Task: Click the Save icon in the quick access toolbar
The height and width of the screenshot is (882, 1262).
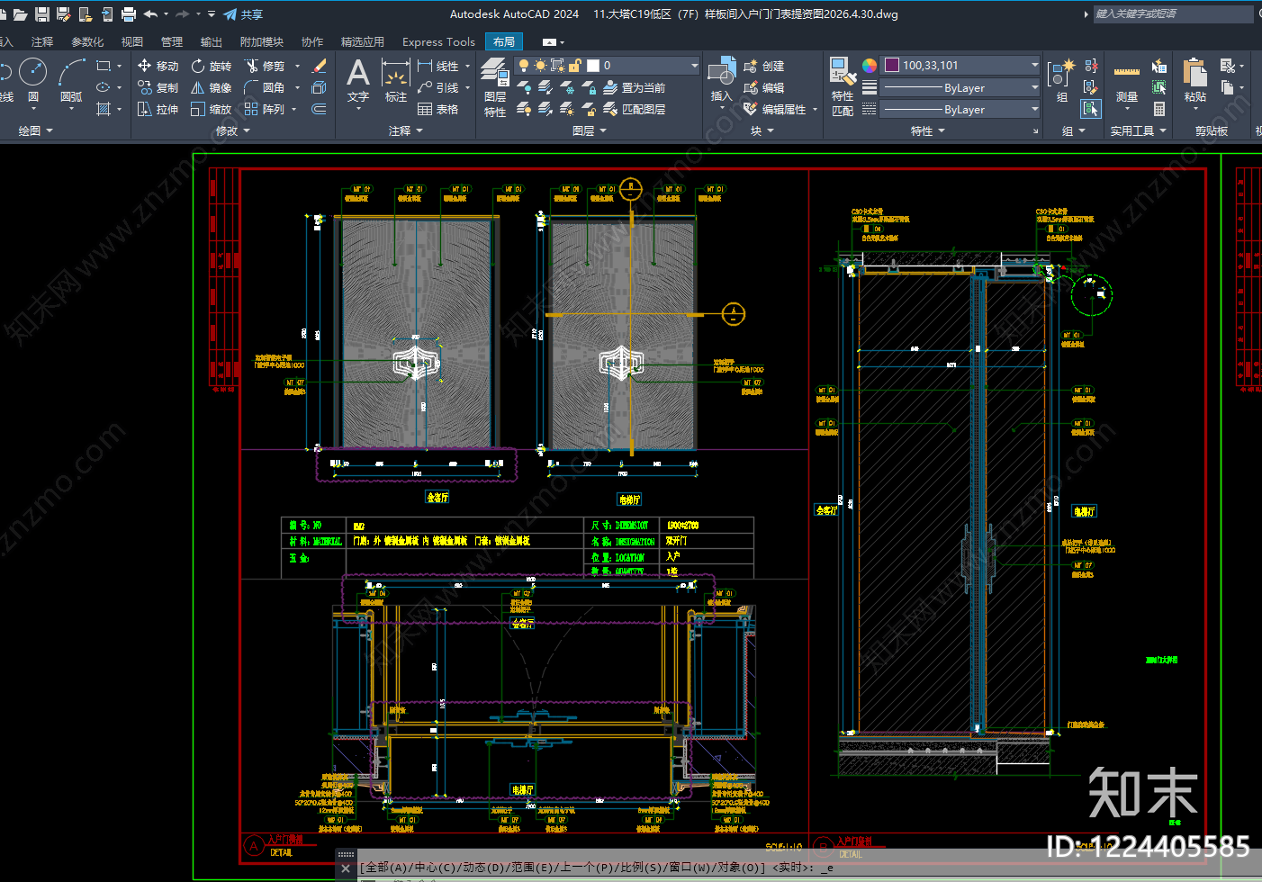Action: click(41, 14)
